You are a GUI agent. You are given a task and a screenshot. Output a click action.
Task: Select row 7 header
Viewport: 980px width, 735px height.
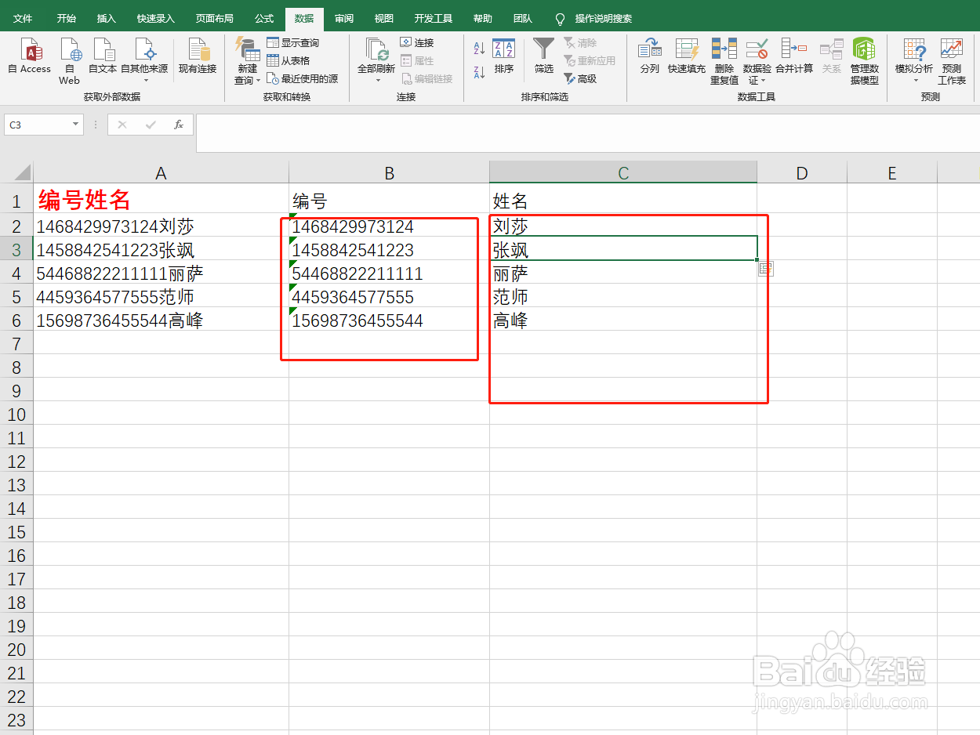point(16,343)
